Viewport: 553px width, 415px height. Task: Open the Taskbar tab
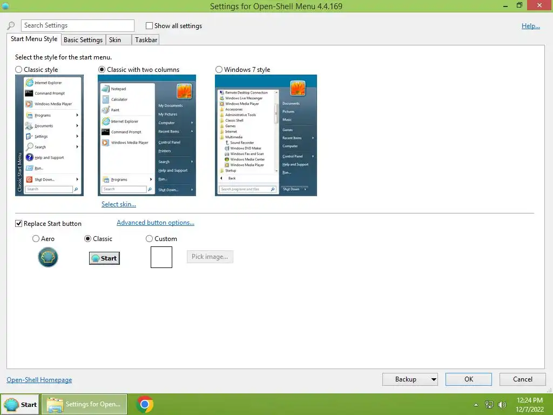pos(146,40)
